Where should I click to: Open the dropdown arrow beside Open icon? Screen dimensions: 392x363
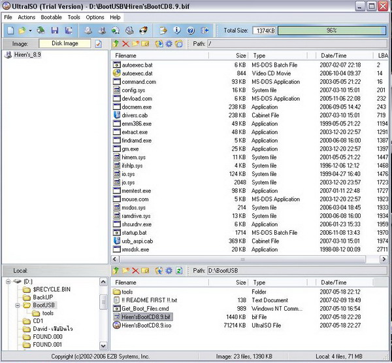click(x=30, y=31)
